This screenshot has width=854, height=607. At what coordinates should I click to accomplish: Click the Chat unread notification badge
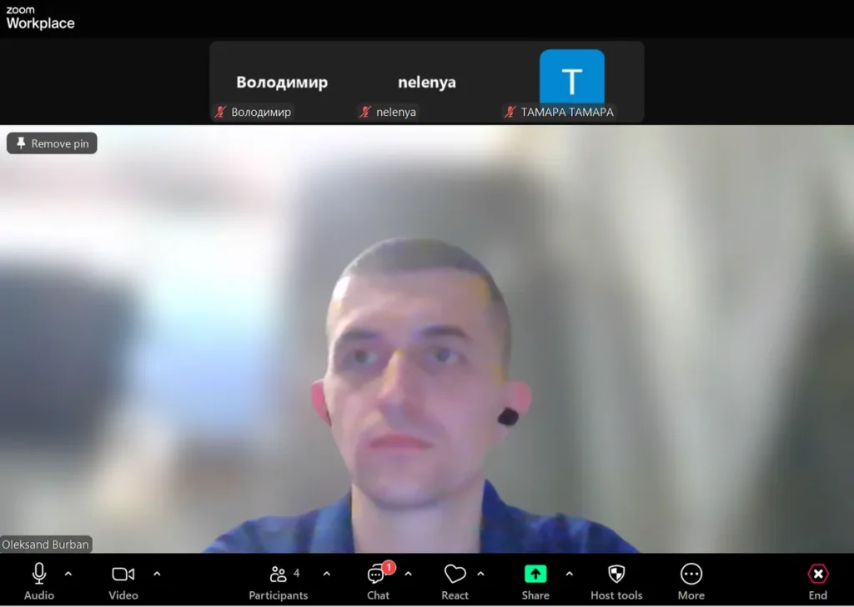(x=389, y=567)
